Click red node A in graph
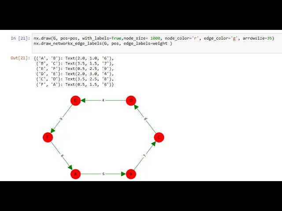Screen dimensions: 282x211 click(x=75, y=174)
